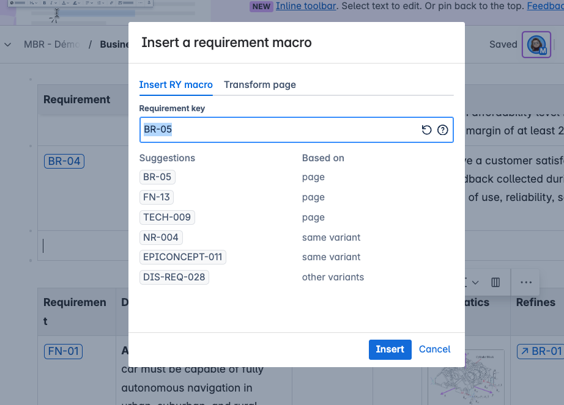
Task: Choose the DIS-REQ-028 suggestion
Action: (174, 277)
